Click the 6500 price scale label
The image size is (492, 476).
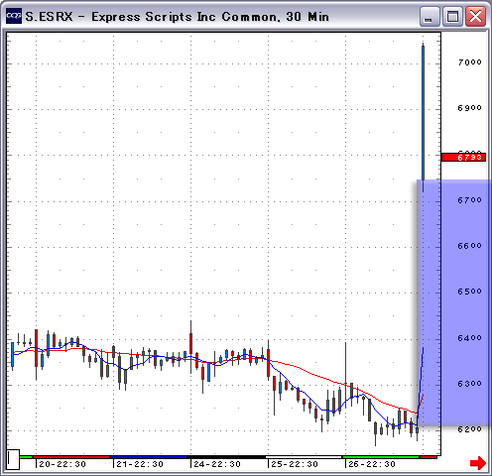(470, 292)
